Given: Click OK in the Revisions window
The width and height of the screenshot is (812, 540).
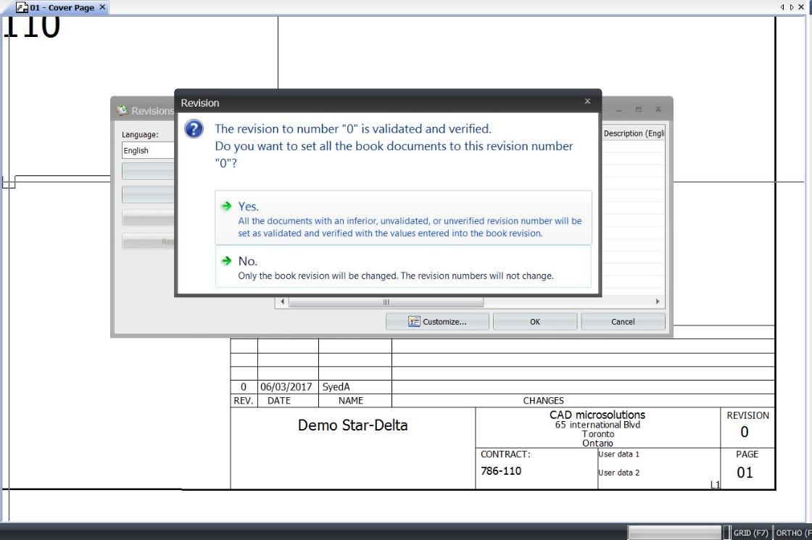Looking at the screenshot, I should pos(535,322).
